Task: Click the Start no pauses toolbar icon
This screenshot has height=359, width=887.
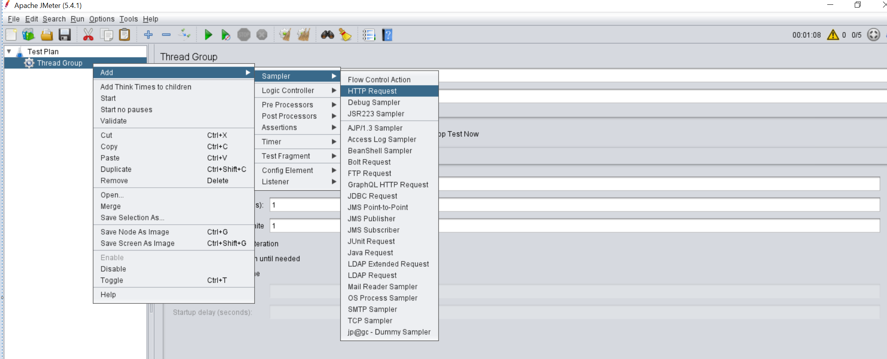Action: coord(225,35)
